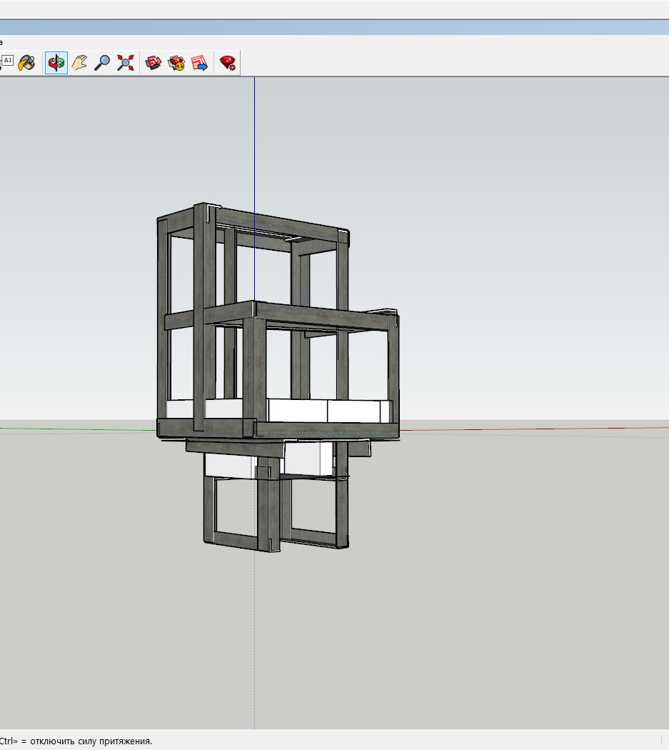This screenshot has height=750, width=669.
Task: Activate the Orbit tool
Action: click(56, 63)
